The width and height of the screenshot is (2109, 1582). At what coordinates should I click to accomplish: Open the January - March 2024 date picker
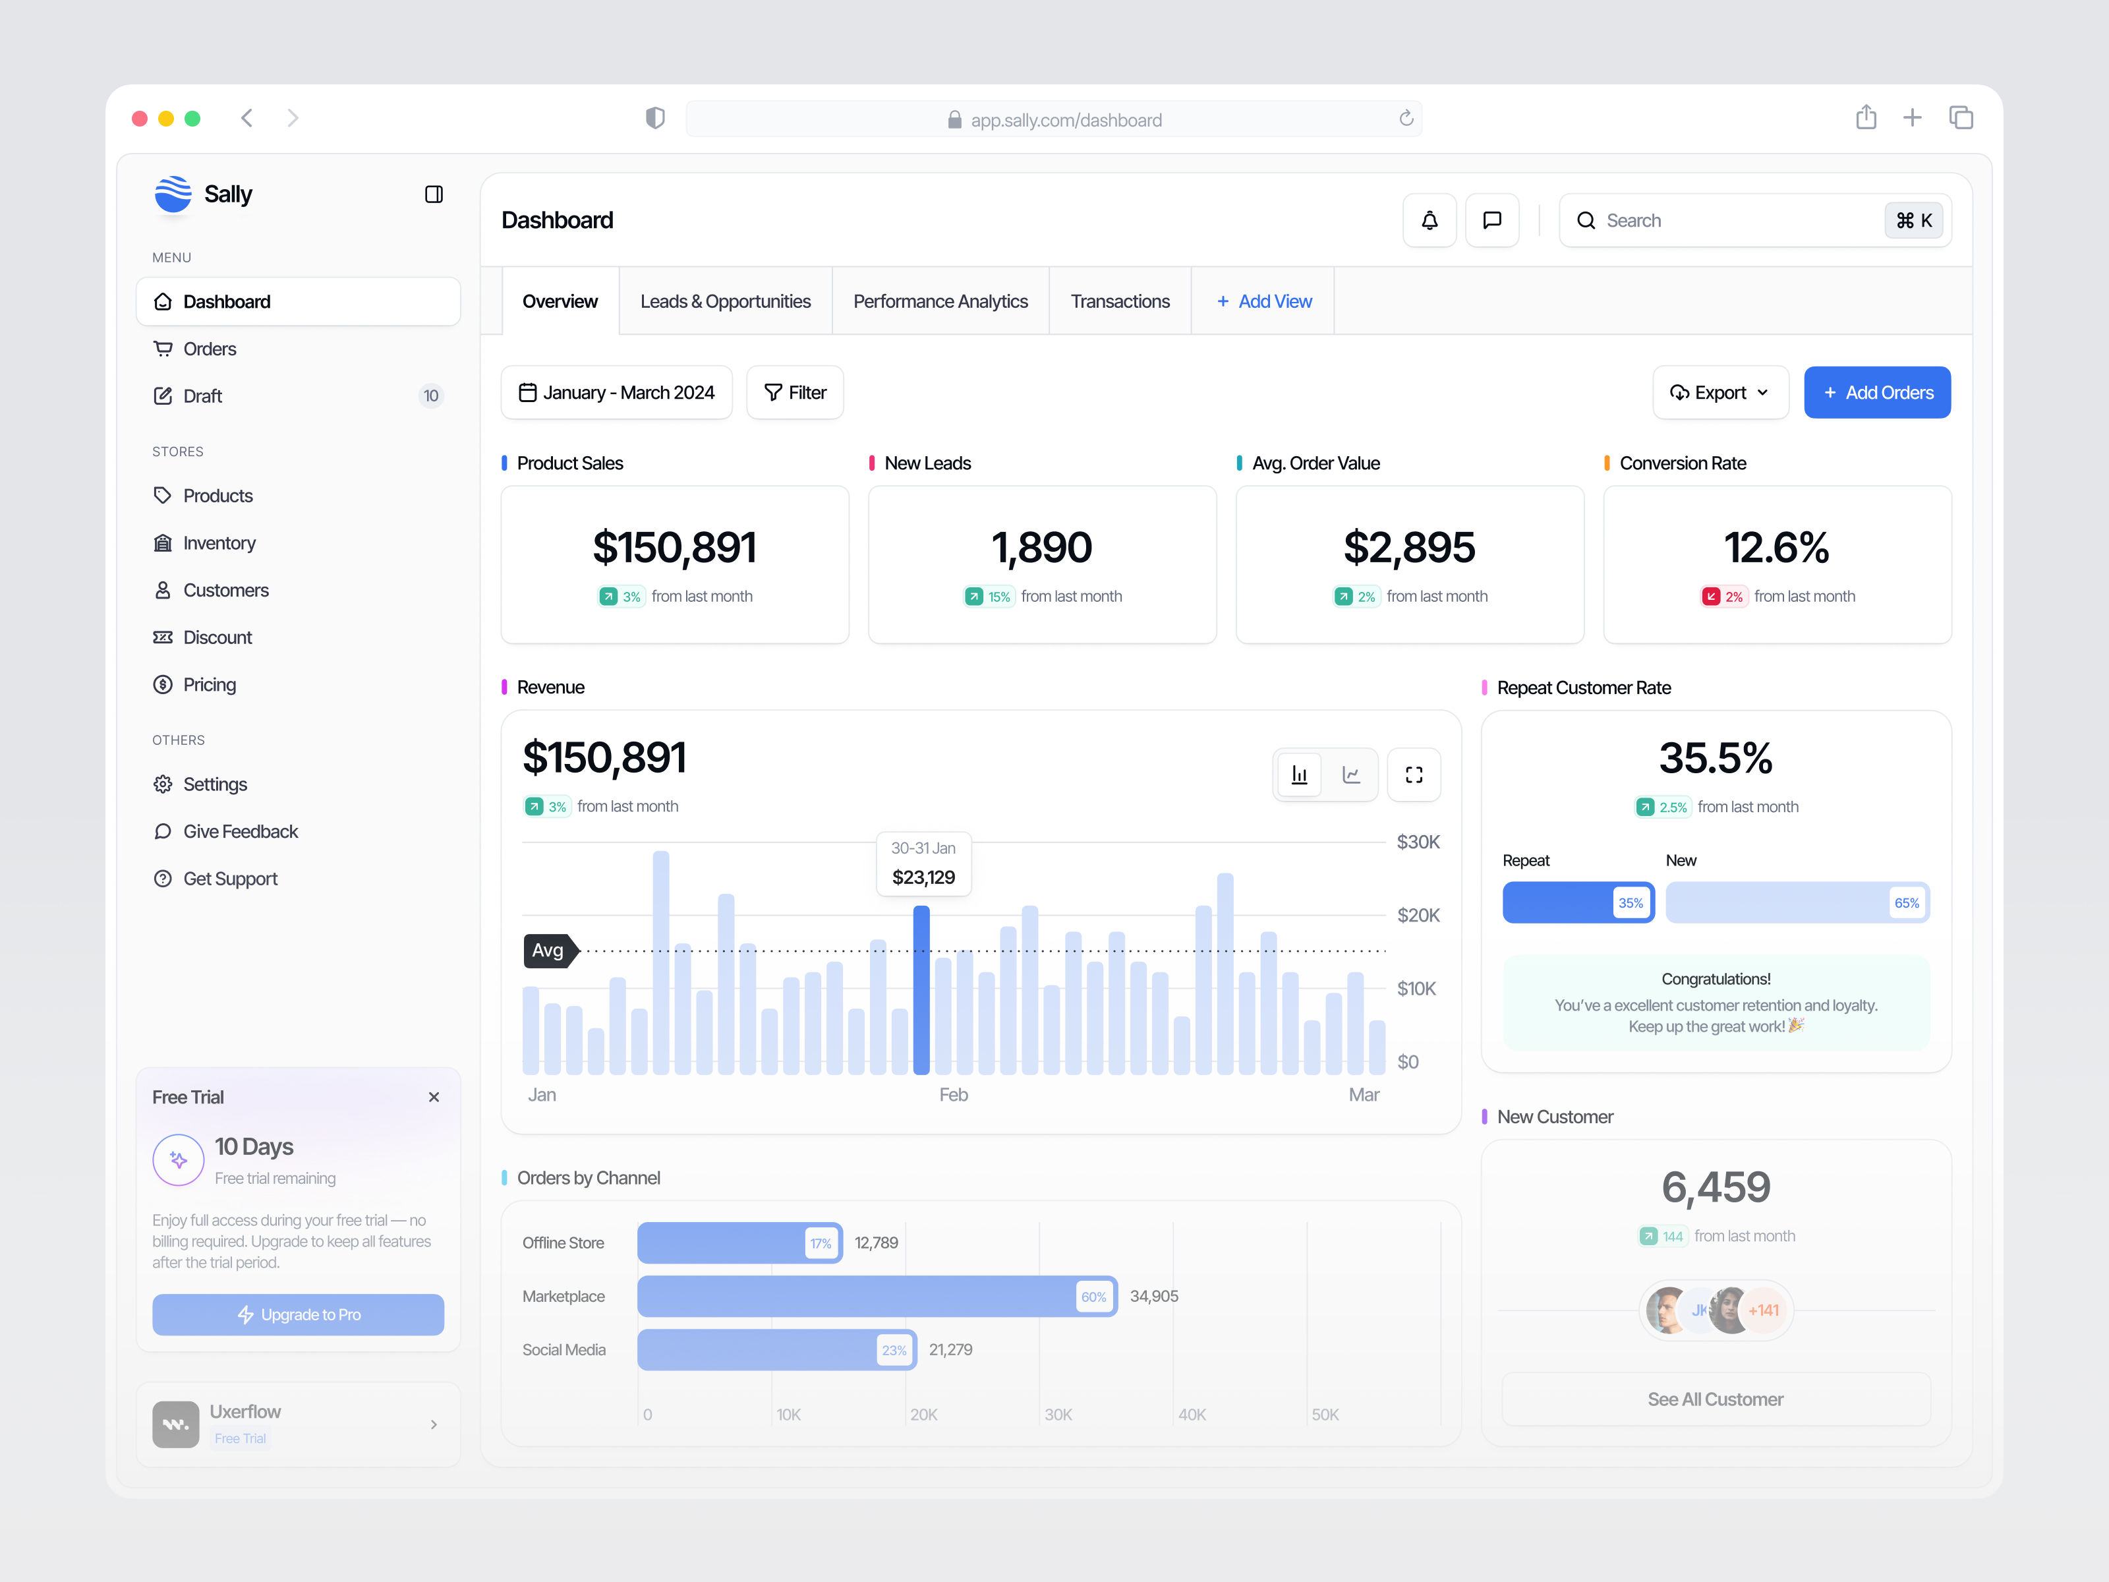coord(616,392)
